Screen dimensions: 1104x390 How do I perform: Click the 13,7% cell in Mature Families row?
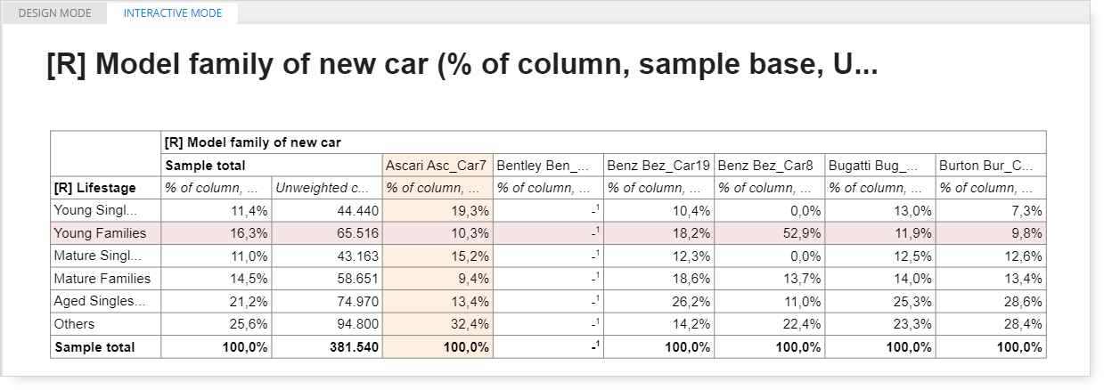coord(769,279)
